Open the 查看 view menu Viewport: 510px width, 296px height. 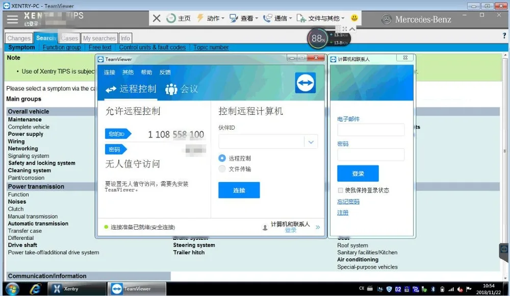click(x=244, y=18)
